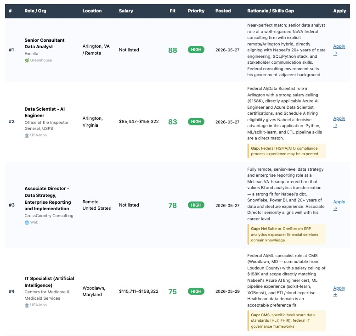356x336 pixels.
Task: Open the Apply link for IT Specialist (Artificial Intelligence)
Action: pos(339,291)
